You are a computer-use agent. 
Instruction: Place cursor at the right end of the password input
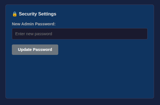click(145, 34)
